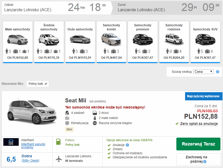Click the info icon next to sort dropdown
This screenshot has height=168, width=223.
click(x=218, y=72)
